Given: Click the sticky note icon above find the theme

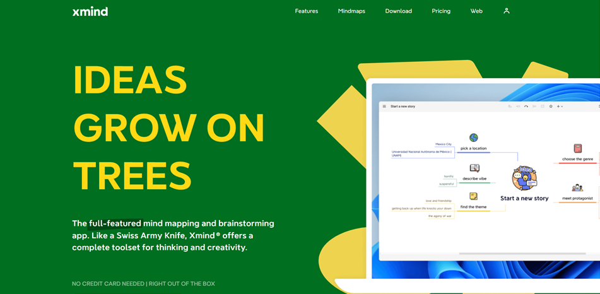Looking at the screenshot, I should [x=474, y=196].
